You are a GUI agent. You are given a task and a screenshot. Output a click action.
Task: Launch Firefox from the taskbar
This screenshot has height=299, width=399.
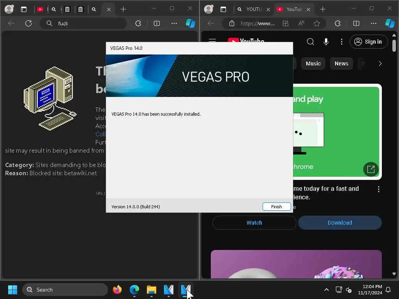(x=117, y=290)
